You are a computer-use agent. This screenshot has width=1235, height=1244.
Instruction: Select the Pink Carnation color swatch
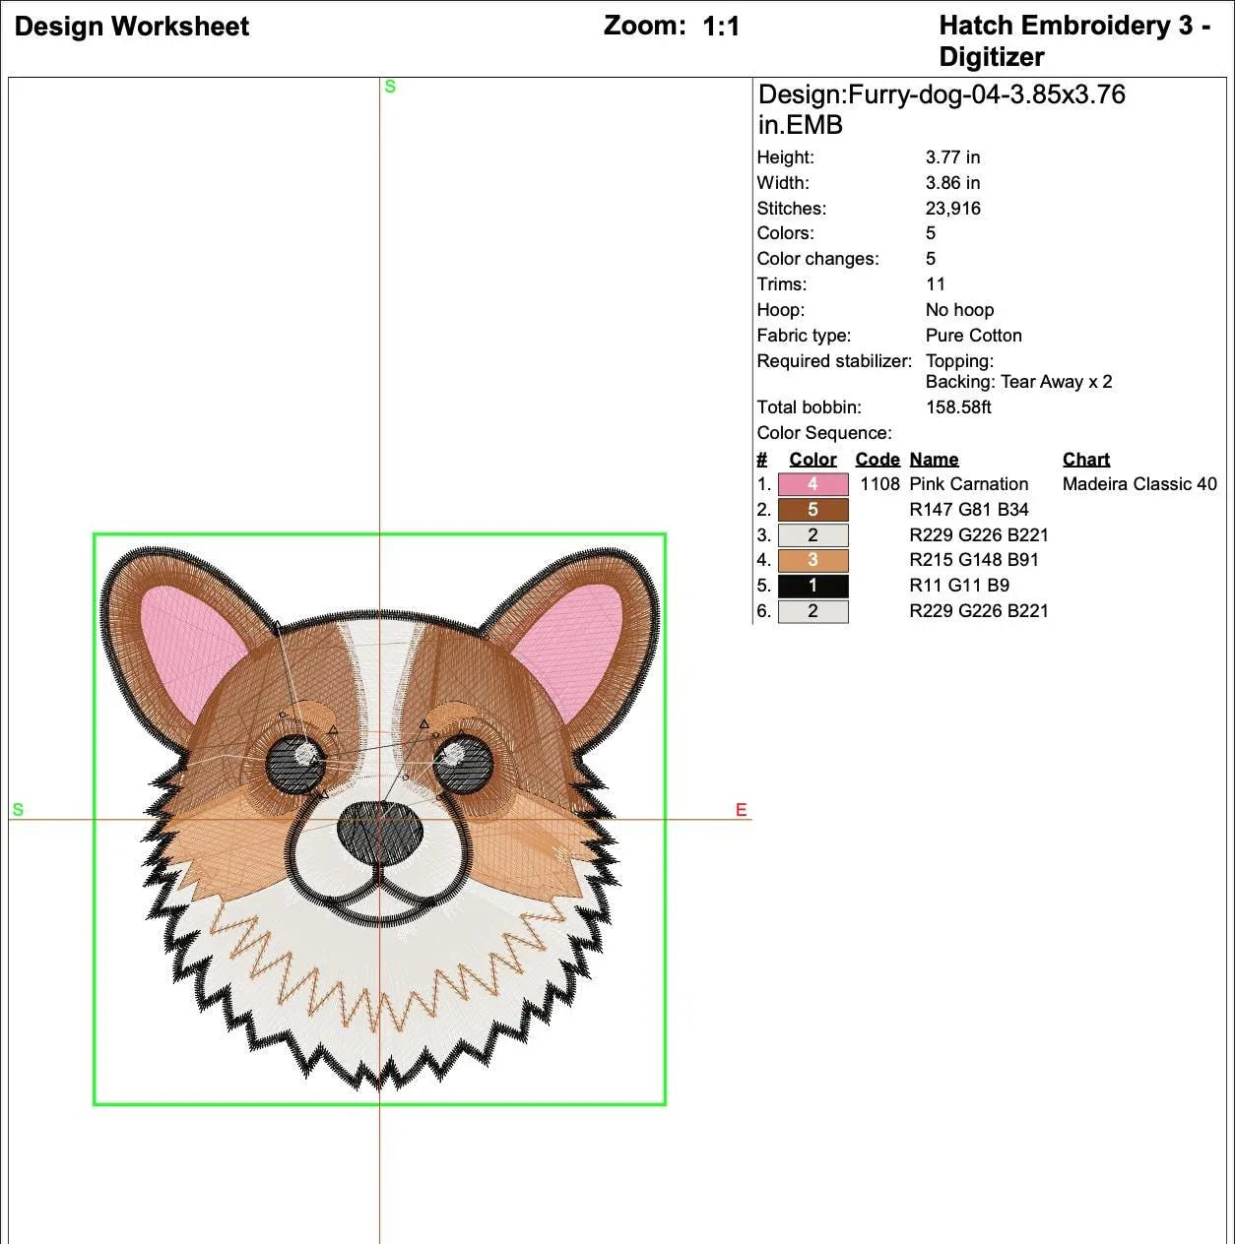tap(811, 484)
